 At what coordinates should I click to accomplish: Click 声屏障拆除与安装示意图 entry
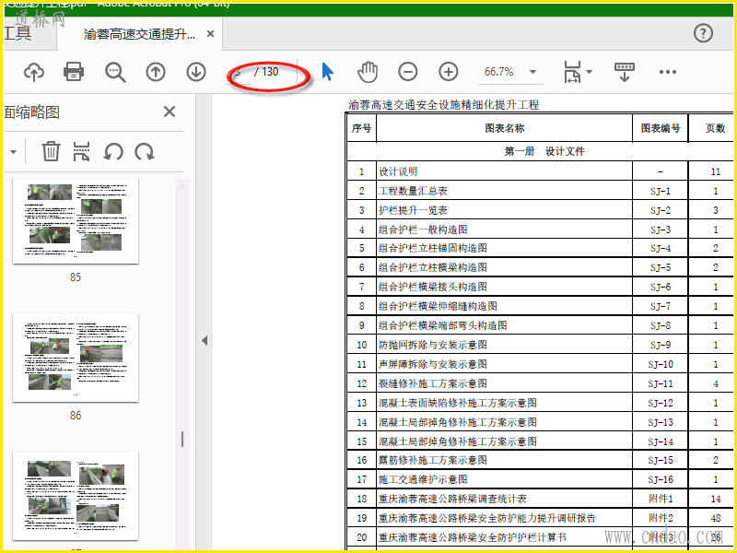coord(432,364)
